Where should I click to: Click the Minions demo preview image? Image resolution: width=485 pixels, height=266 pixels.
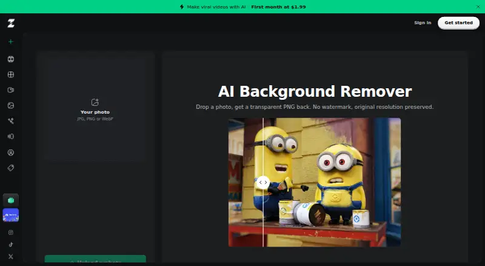(x=315, y=183)
